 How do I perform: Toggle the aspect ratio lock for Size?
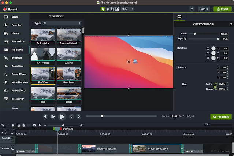click(x=215, y=86)
